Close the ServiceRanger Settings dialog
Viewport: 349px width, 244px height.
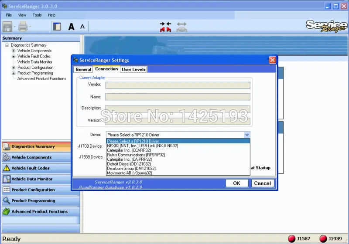(272, 60)
